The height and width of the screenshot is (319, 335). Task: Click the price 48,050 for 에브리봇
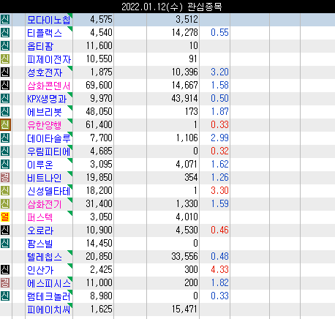coord(99,111)
